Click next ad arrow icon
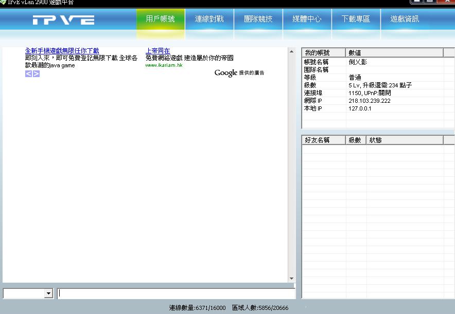The height and width of the screenshot is (314, 455). pyautogui.click(x=36, y=73)
